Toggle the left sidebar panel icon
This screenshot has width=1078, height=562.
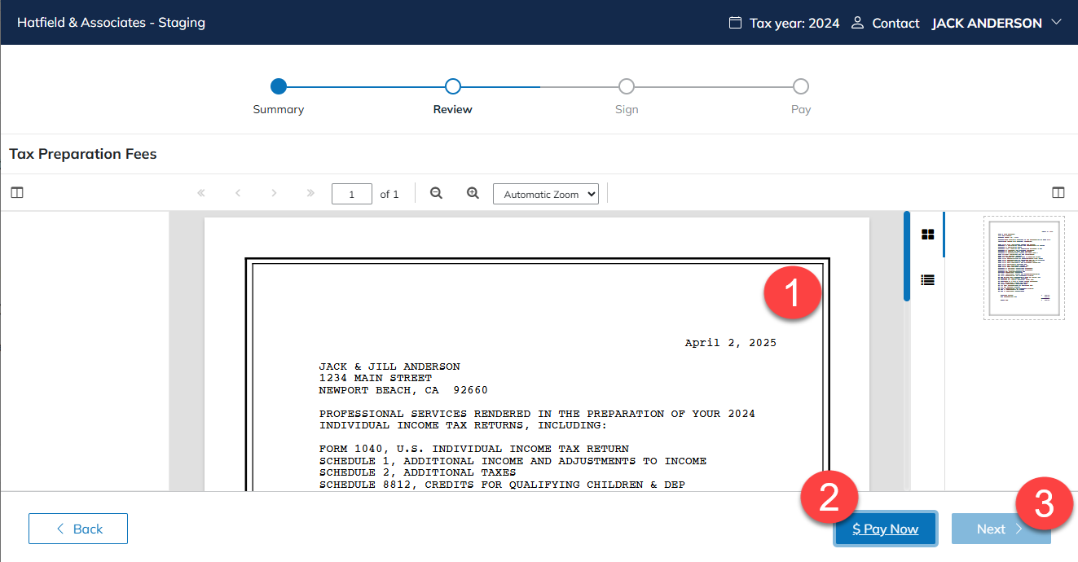pos(17,193)
